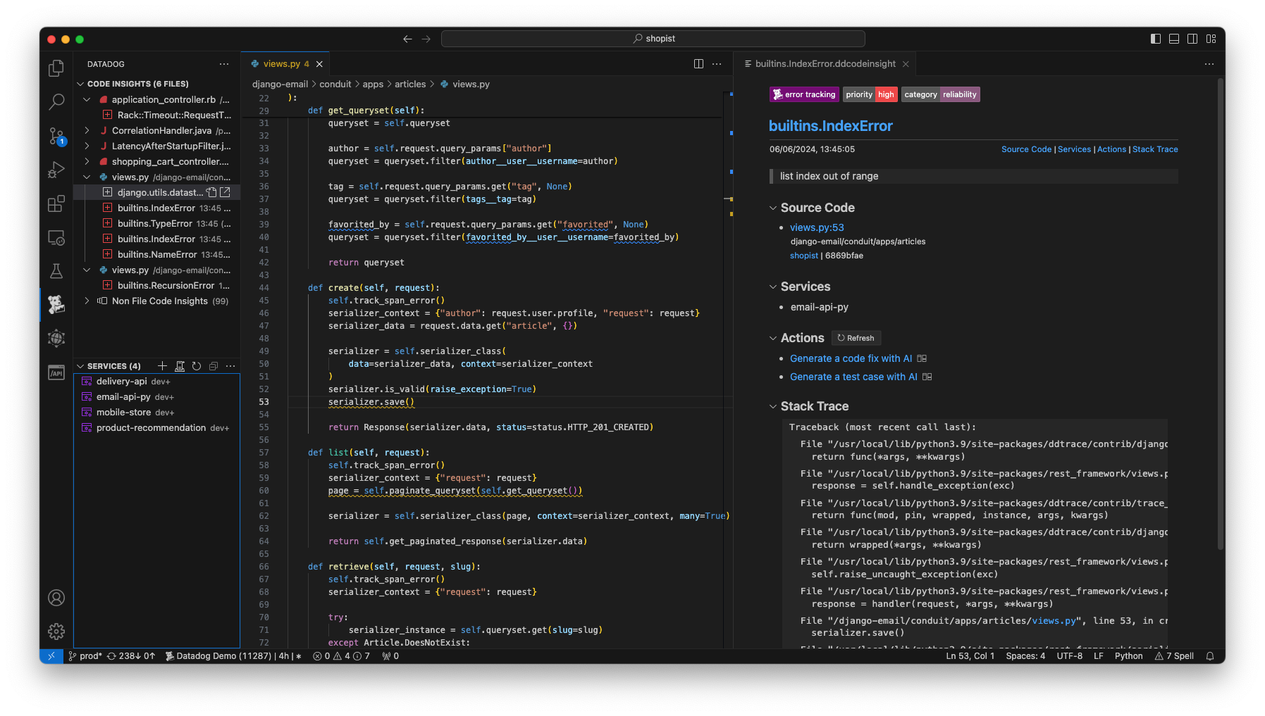Open the Datadog extension in activity bar
Screen dimensions: 1265x716
point(56,304)
